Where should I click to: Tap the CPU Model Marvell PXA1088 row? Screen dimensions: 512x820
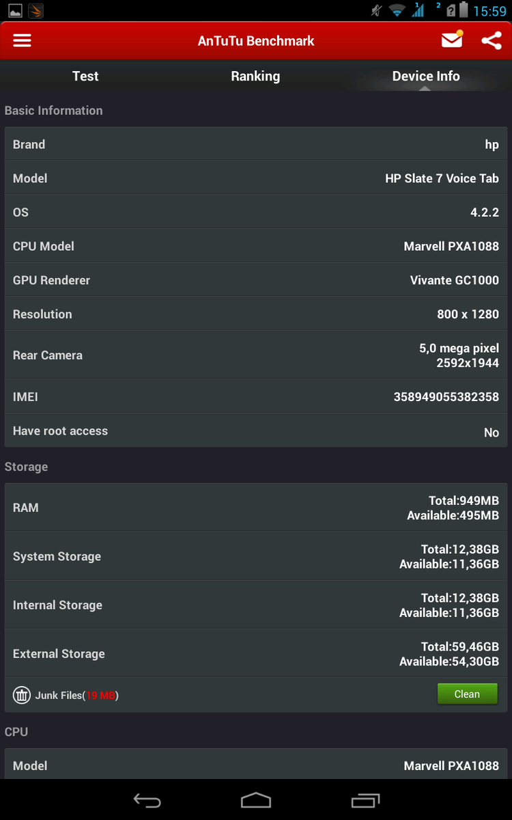256,246
